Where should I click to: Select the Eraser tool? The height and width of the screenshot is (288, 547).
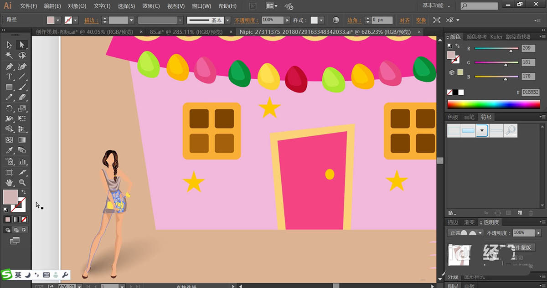coord(22,98)
